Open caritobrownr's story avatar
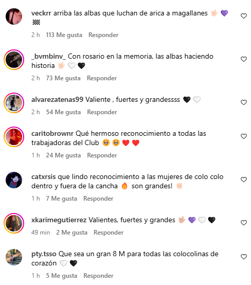This screenshot has width=251, height=285. click(x=14, y=137)
